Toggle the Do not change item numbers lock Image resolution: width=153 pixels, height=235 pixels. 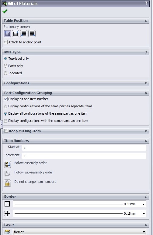tap(7, 183)
